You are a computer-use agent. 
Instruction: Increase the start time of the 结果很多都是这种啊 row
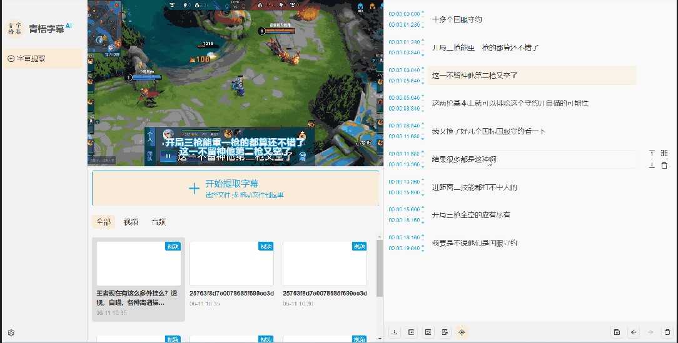423,152
